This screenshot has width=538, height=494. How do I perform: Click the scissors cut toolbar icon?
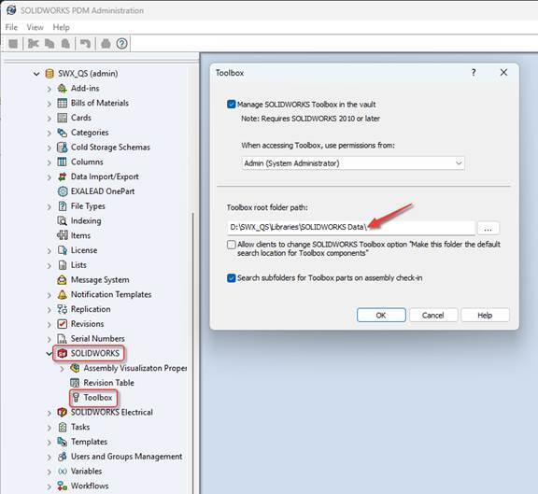pos(34,44)
